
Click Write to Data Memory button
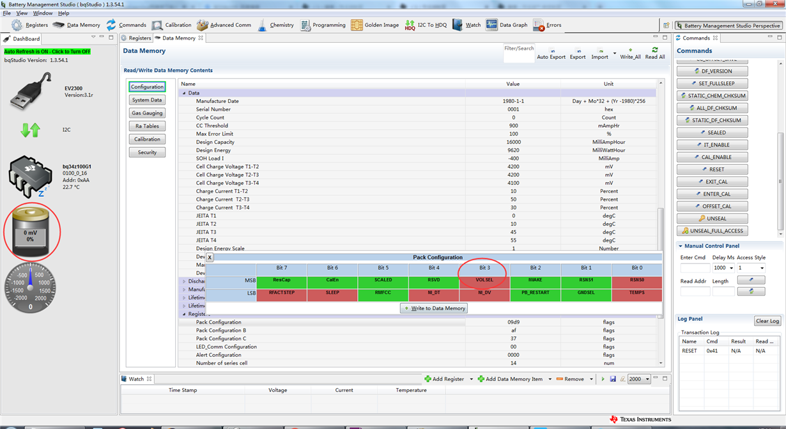pyautogui.click(x=434, y=308)
